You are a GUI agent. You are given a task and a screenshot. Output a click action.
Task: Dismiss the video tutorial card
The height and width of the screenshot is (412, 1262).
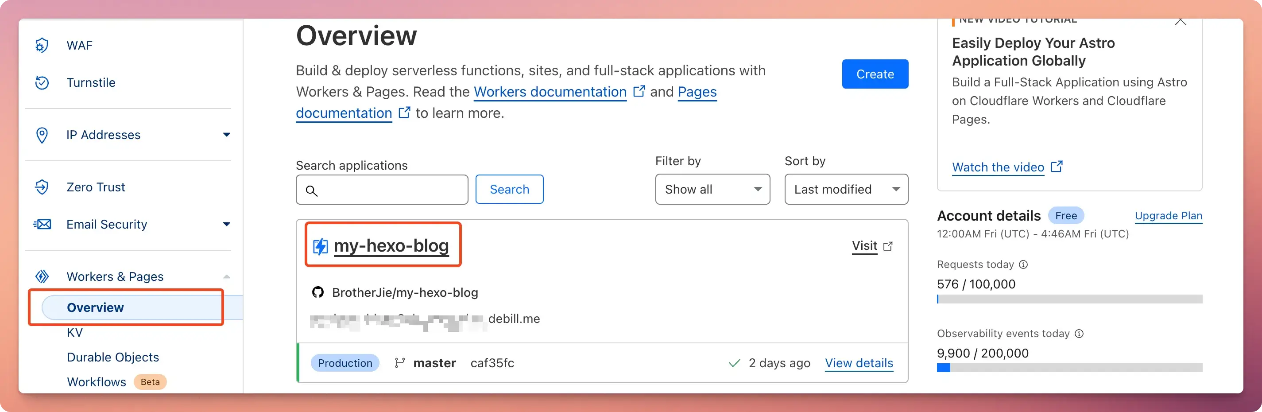[x=1181, y=21]
